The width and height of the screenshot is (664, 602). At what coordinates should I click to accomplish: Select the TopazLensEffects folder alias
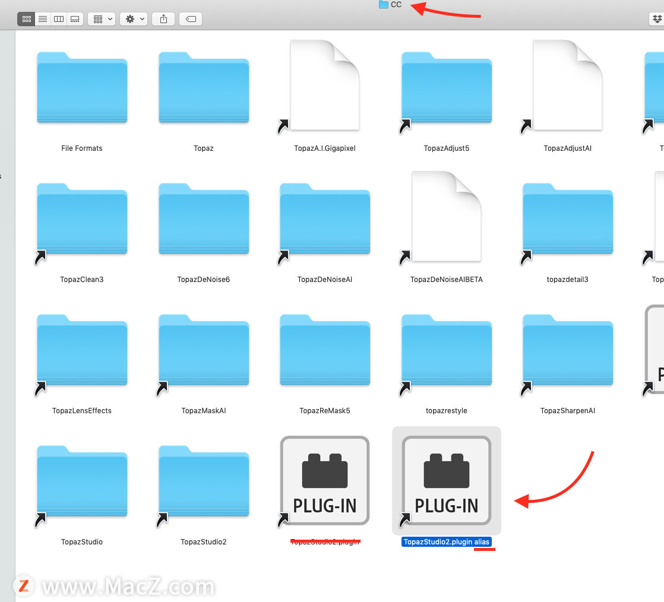click(82, 350)
